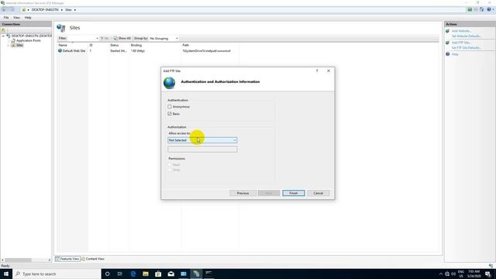Open the Group by No Grouping dropdown

[x=164, y=38]
